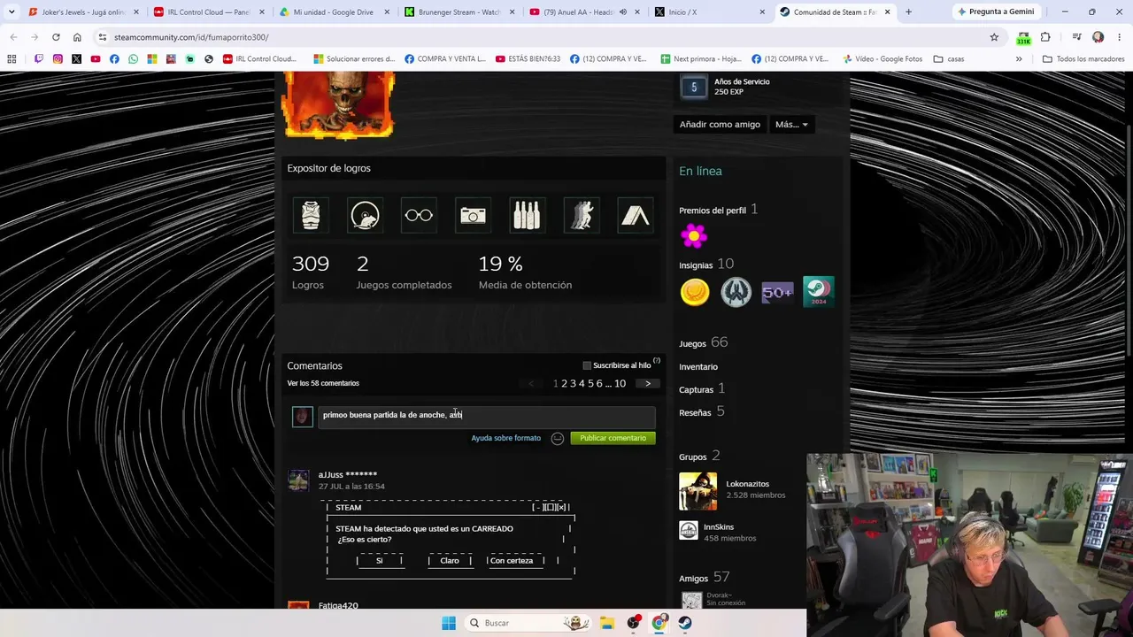Open Ayuda sobre formato link
This screenshot has width=1133, height=637.
click(505, 438)
